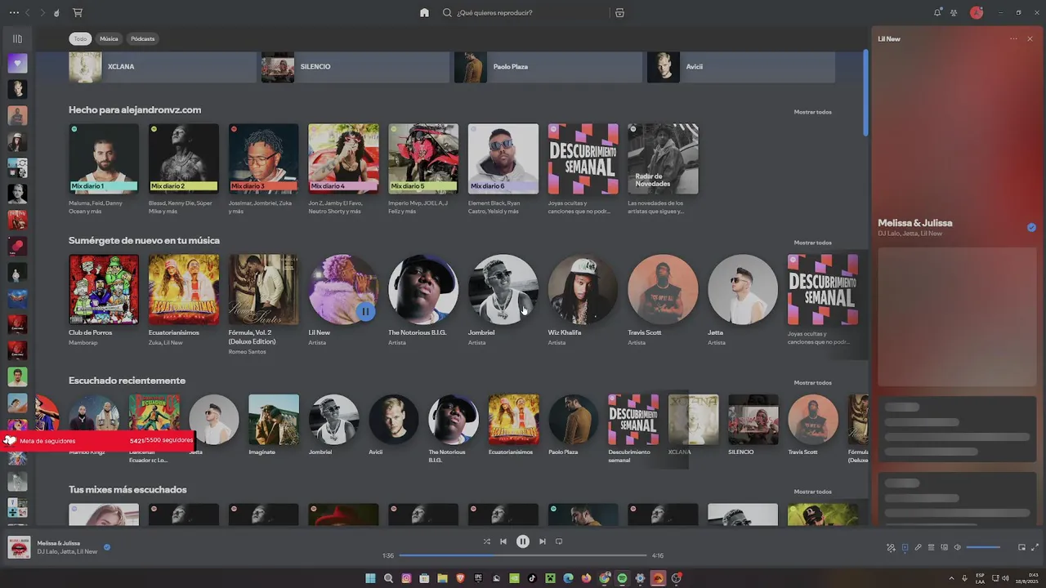Seek in the song progress bar
Image resolution: width=1046 pixels, height=588 pixels.
[523, 555]
